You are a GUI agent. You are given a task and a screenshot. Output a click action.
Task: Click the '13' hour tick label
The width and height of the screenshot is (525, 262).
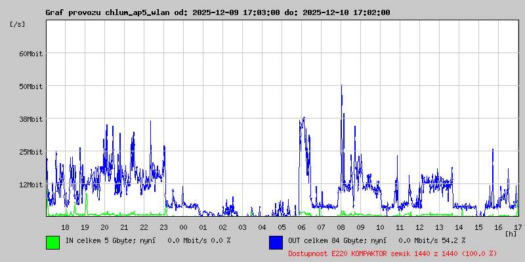439,227
